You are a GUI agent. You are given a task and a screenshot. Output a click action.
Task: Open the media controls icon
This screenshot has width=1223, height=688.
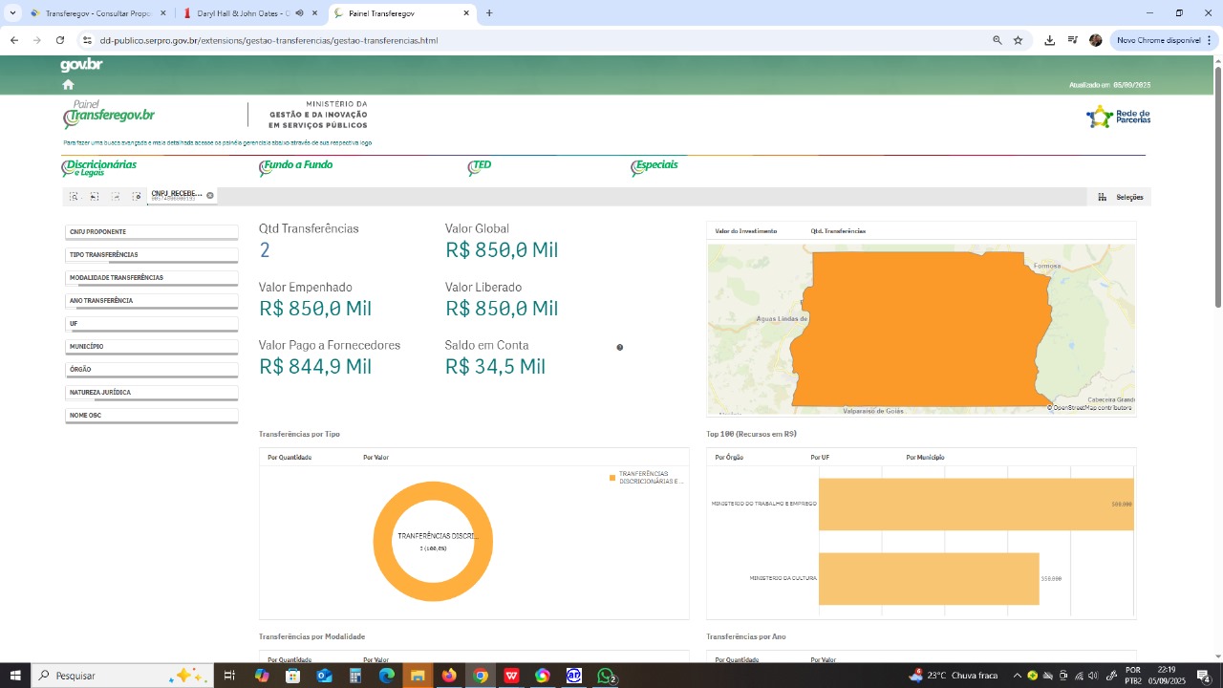tap(1073, 40)
